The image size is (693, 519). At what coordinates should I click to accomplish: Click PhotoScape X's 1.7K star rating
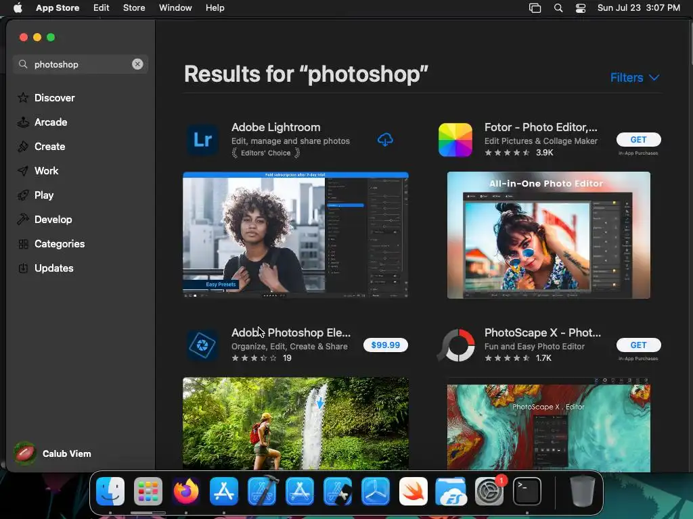pos(518,358)
